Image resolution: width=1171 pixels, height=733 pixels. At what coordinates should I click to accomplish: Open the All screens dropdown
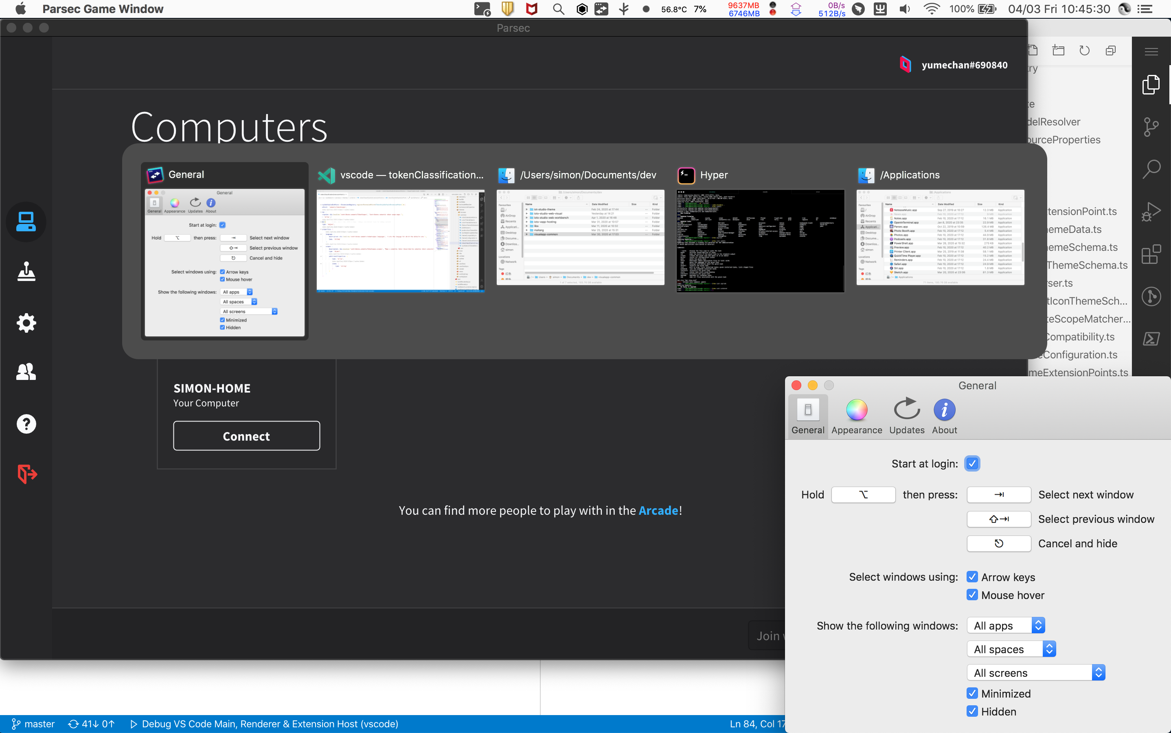[1036, 673]
